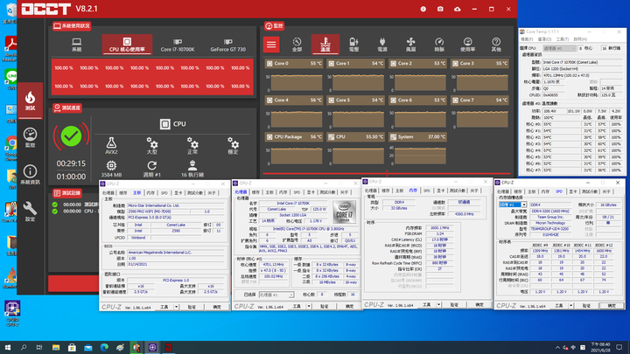630x354 pixels.
Task: Click the info icon in OCCT title bar
Action: pos(423,9)
